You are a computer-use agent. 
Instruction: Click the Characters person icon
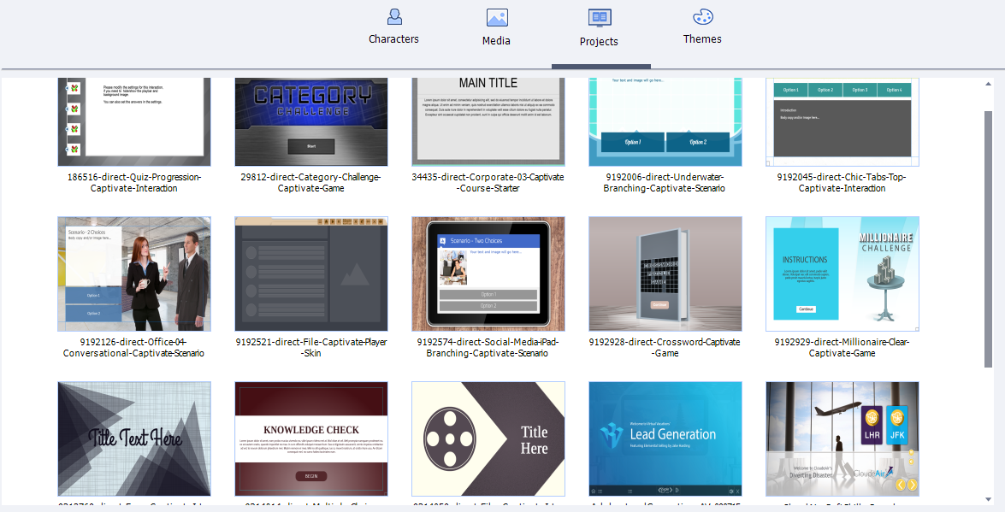(x=394, y=16)
